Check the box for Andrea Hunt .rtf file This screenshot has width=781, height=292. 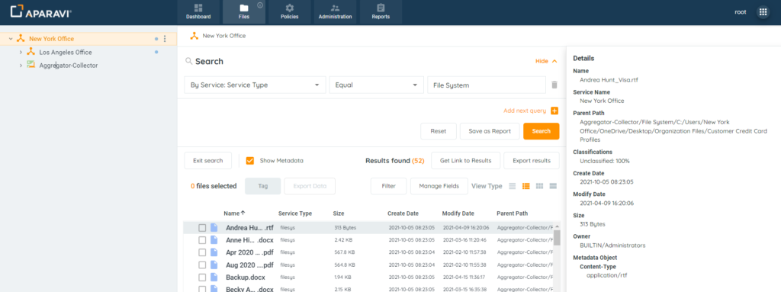[202, 228]
